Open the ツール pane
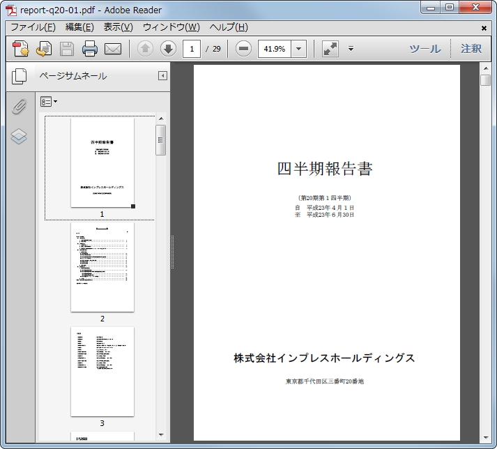The width and height of the screenshot is (497, 449). 425,49
